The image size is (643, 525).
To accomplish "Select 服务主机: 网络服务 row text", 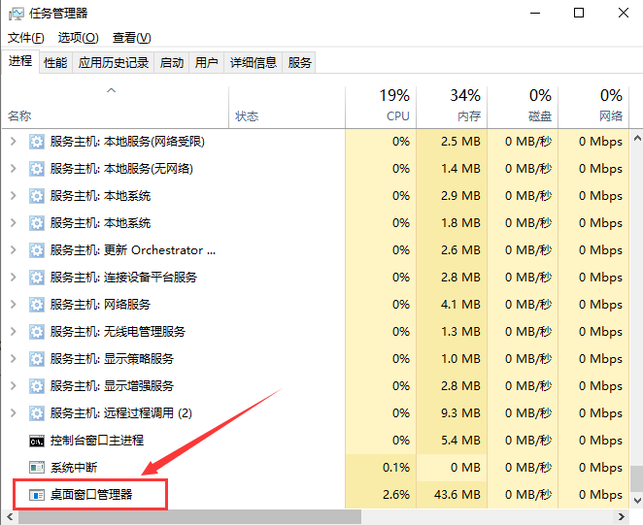I will coord(100,304).
